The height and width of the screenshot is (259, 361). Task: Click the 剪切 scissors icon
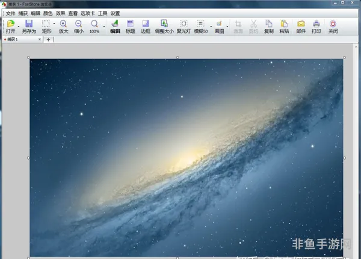pyautogui.click(x=253, y=27)
